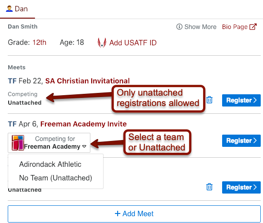This screenshot has width=263, height=223.
Task: Click the dropdown arrow beside Freeman Academy
Action: [84, 146]
